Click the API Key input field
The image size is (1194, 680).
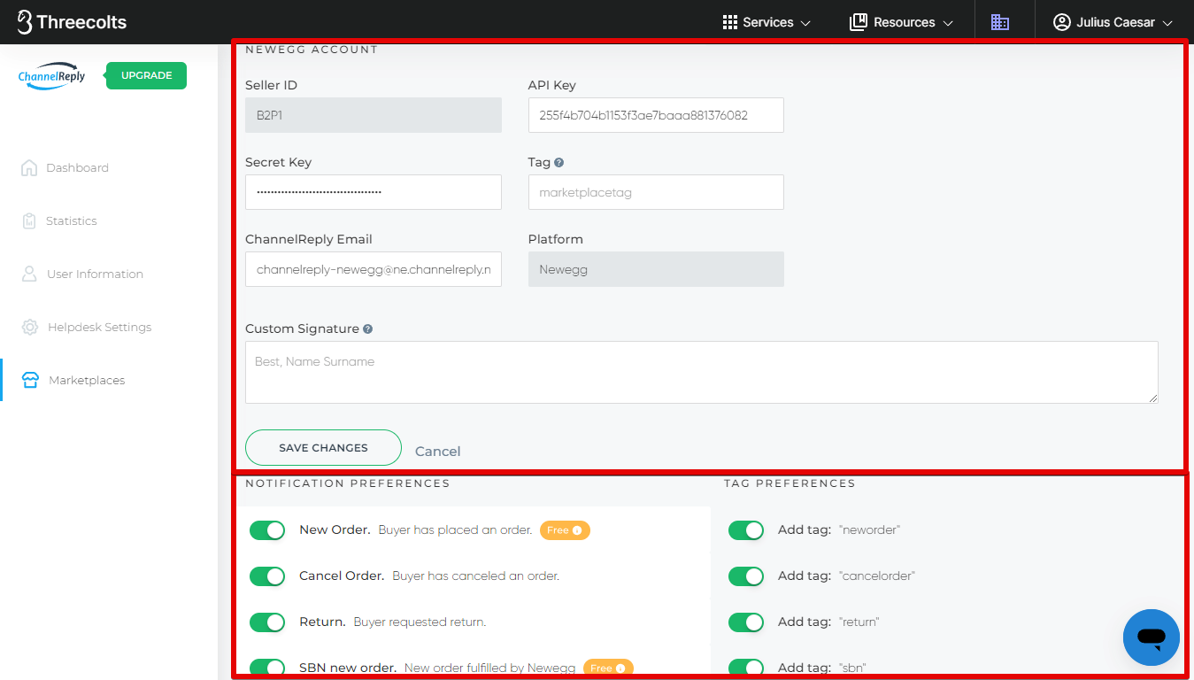coord(656,115)
